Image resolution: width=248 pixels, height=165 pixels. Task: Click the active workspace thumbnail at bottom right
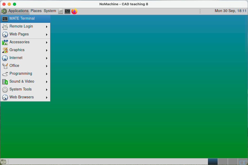pyautogui.click(x=213, y=162)
